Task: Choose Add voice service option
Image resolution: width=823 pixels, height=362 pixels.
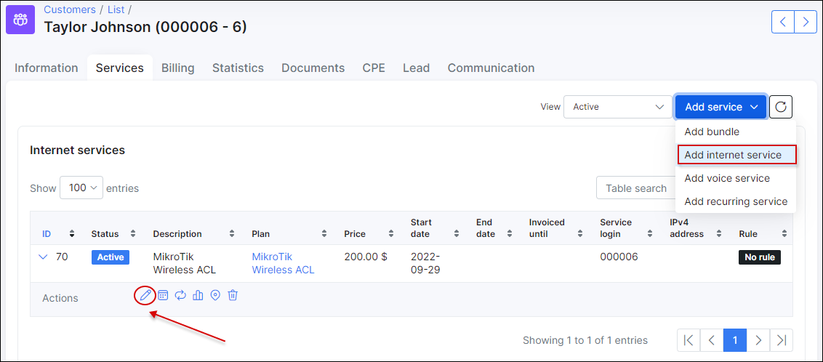Action: [727, 178]
